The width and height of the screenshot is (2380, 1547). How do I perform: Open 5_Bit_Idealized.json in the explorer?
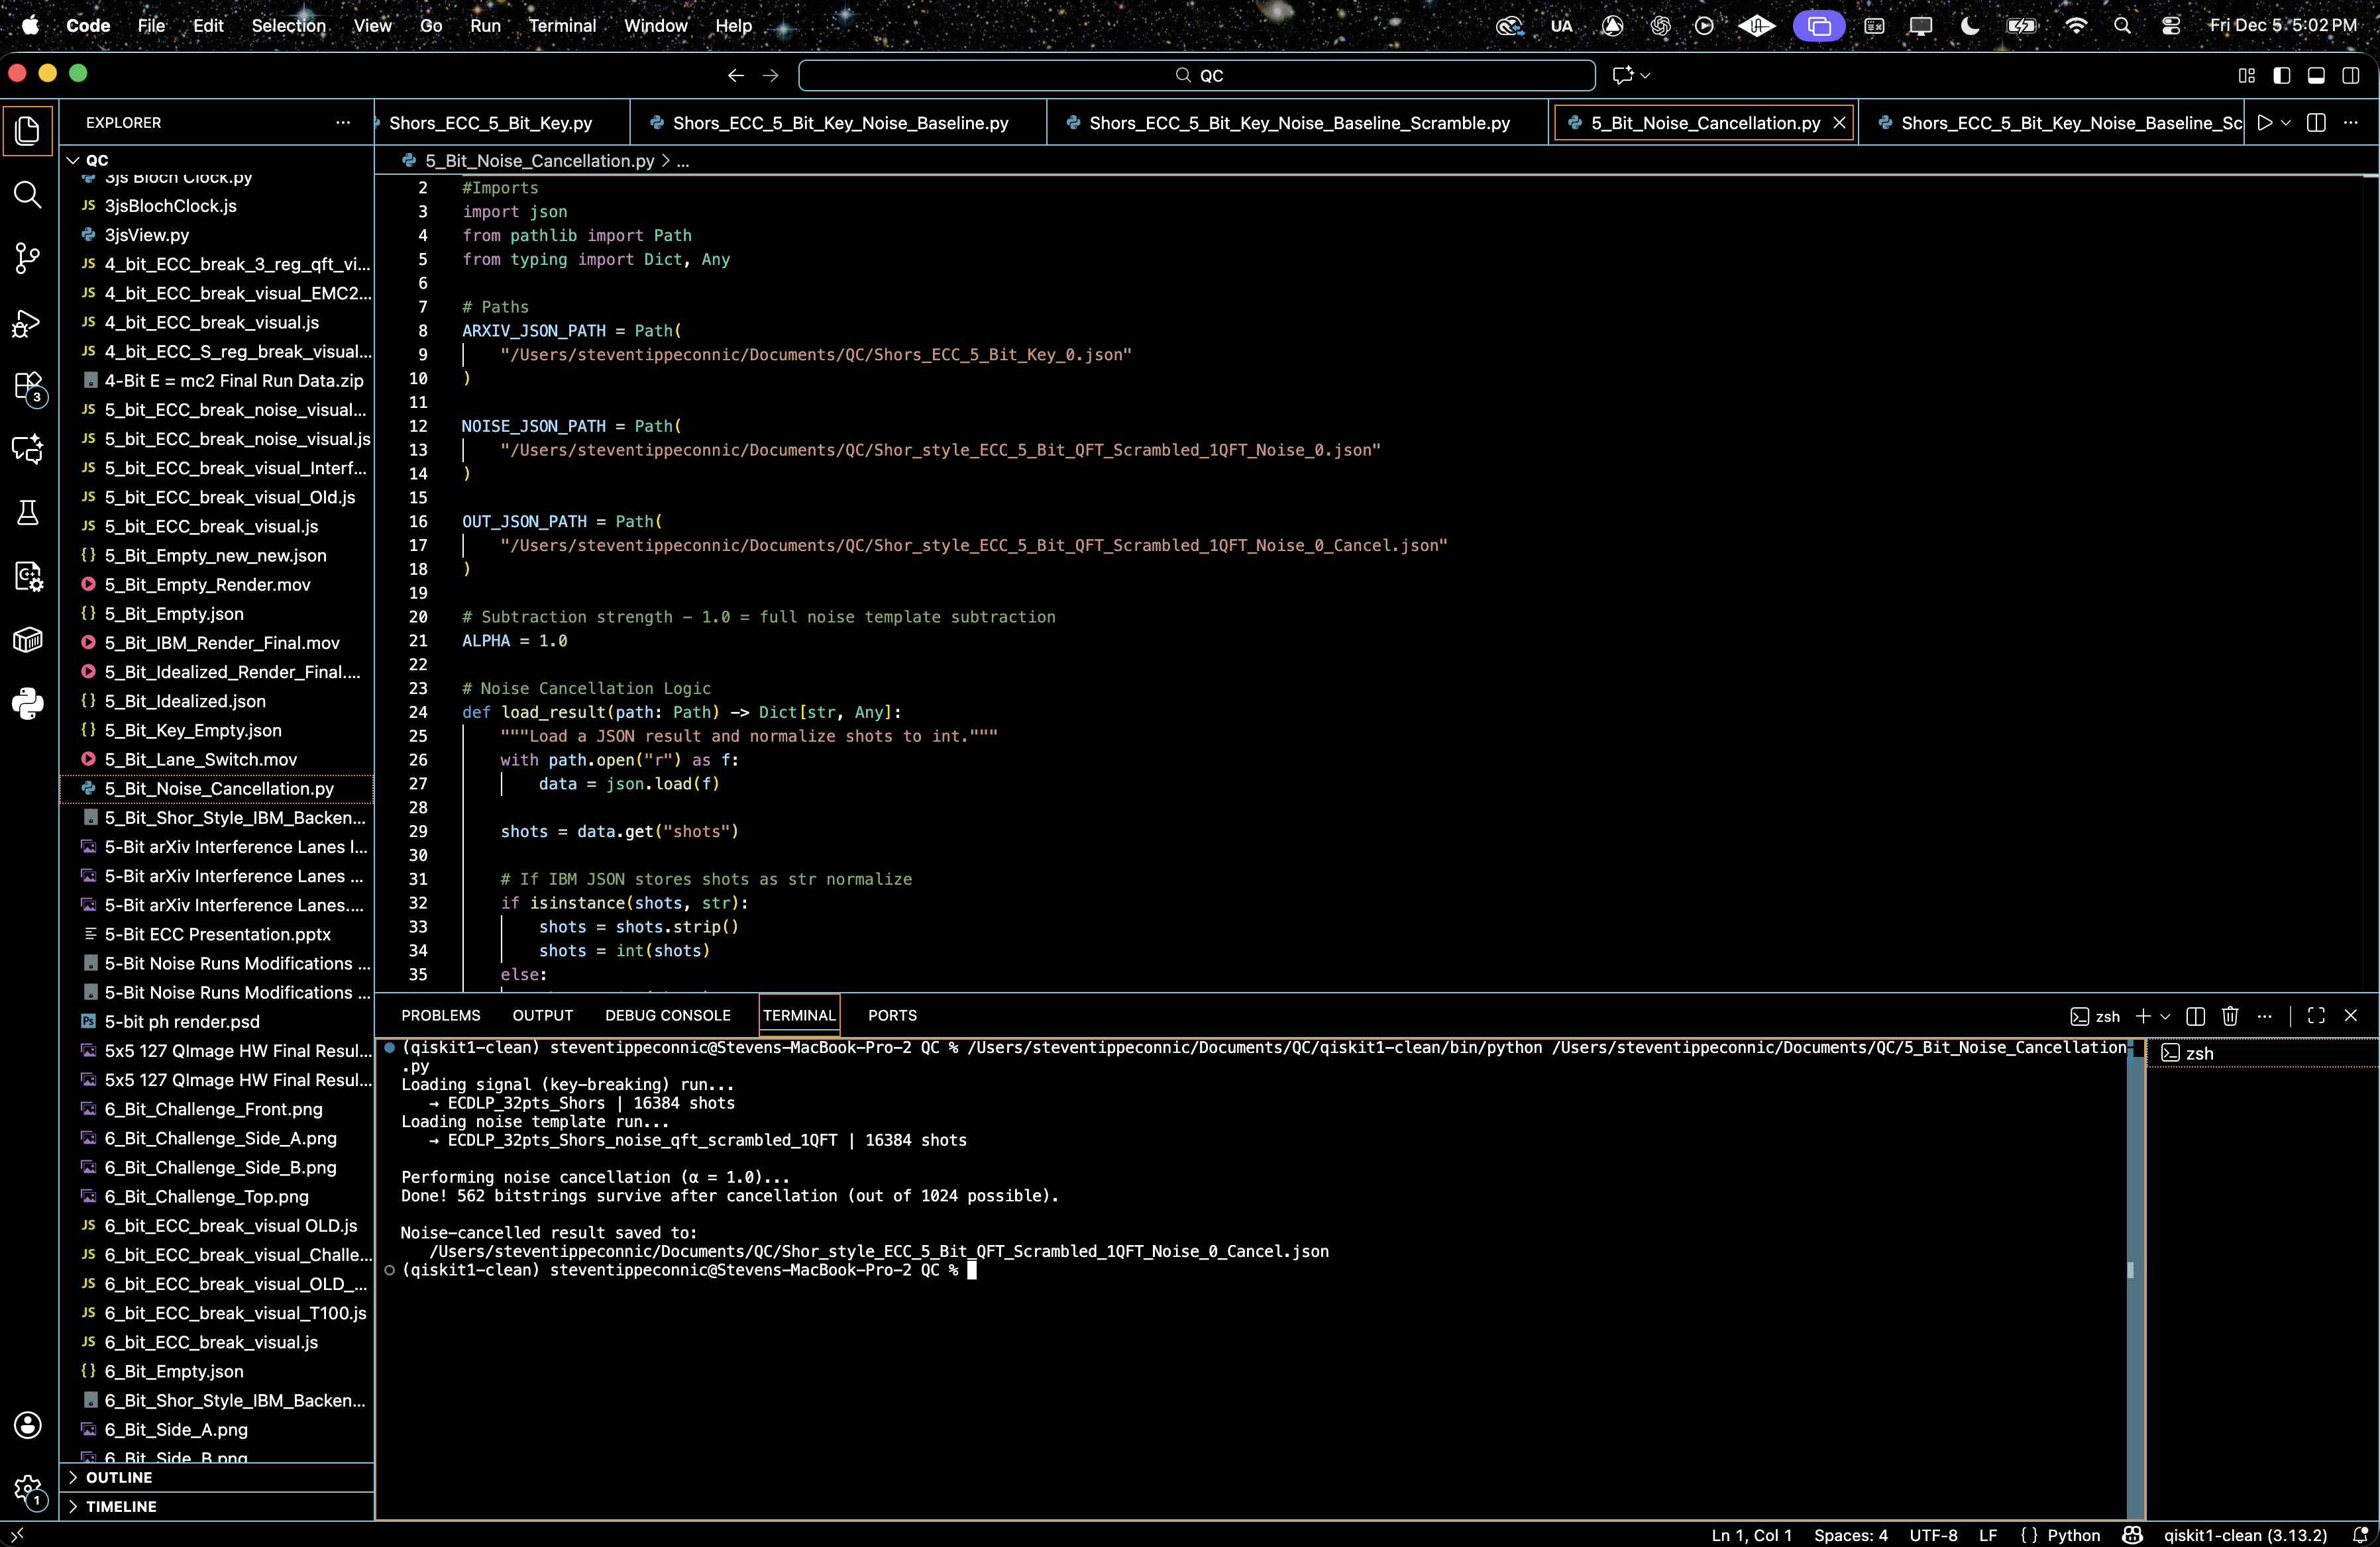click(x=185, y=701)
